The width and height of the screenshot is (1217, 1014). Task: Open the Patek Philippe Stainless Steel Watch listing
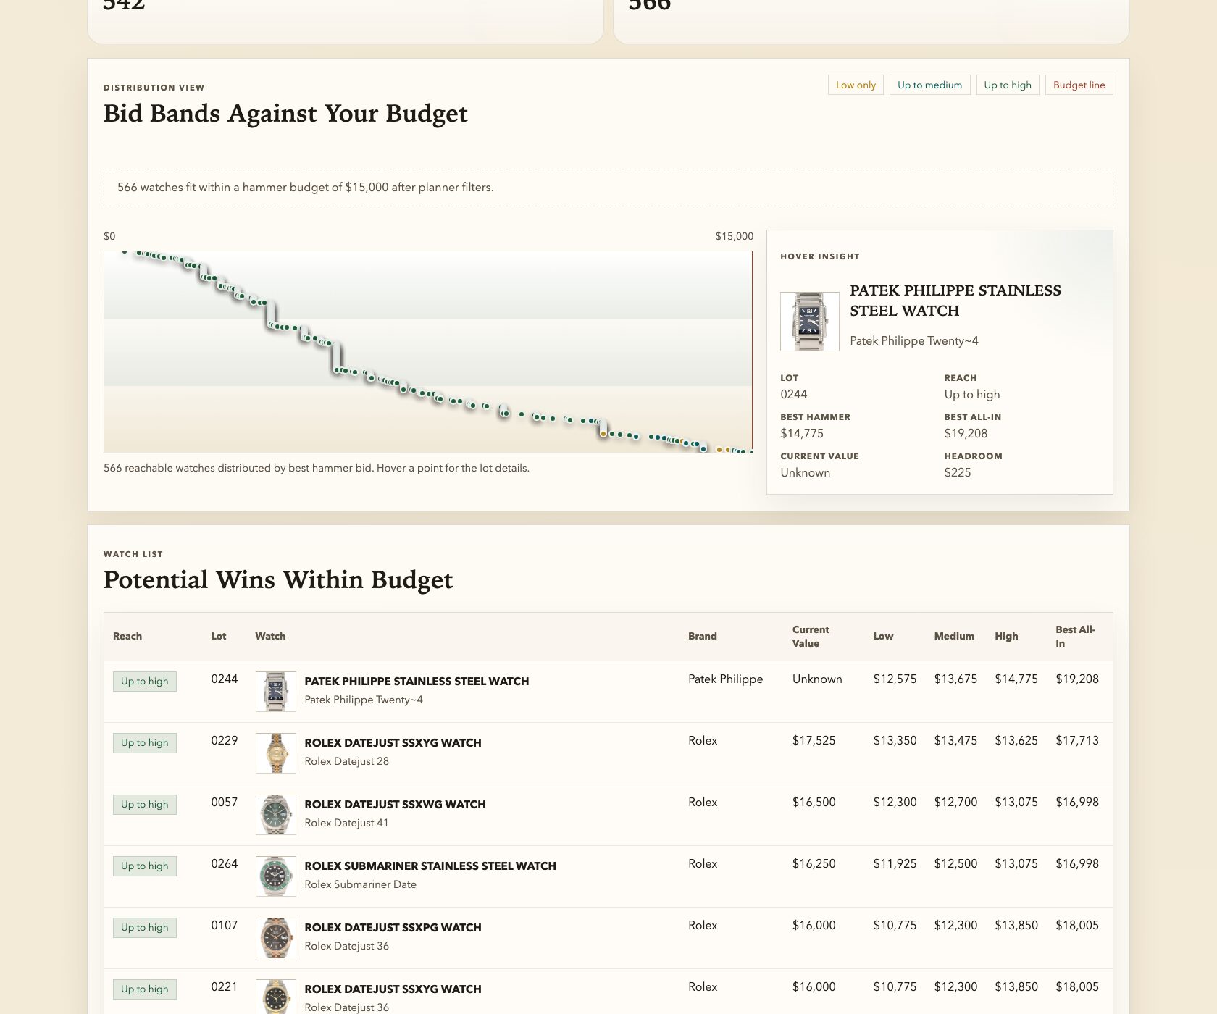point(417,681)
